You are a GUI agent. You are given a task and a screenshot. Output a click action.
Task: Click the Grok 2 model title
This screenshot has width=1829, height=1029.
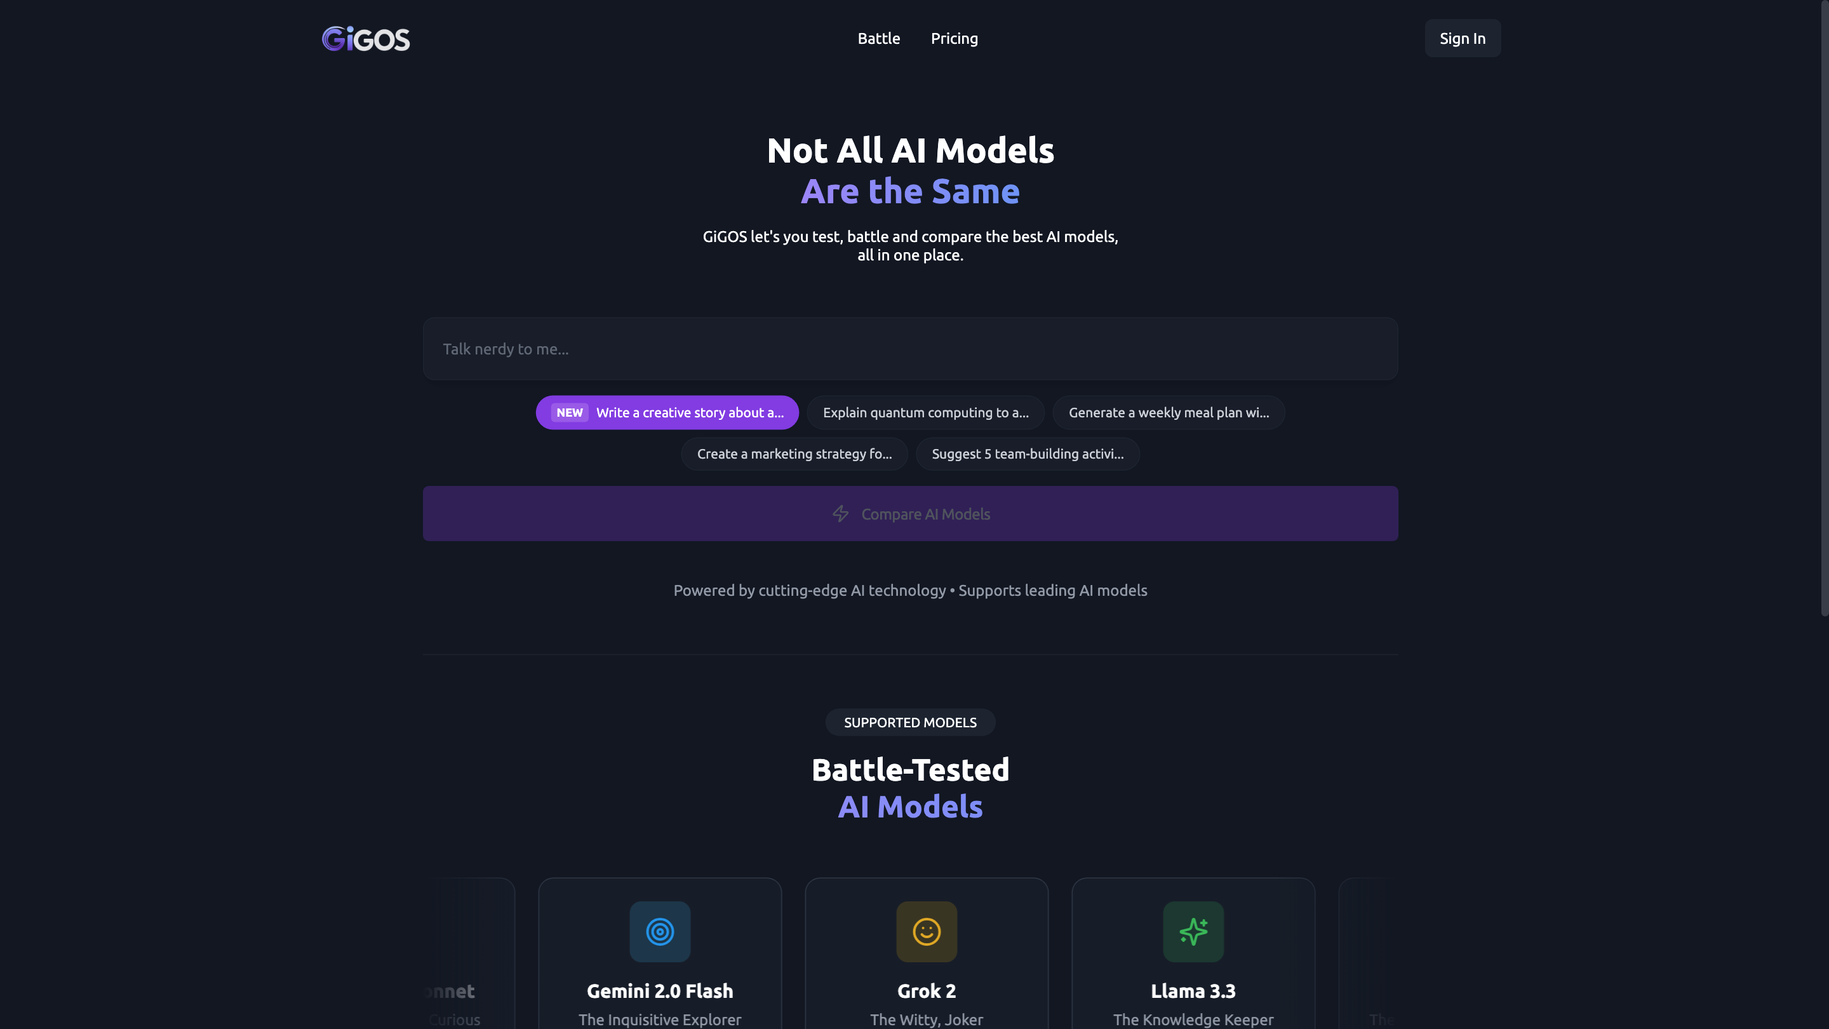[926, 991]
